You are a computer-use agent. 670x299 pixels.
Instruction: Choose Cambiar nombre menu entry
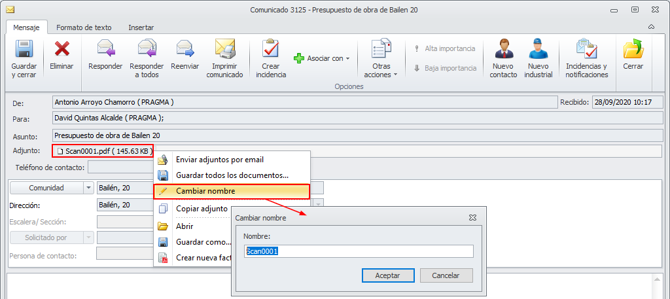pos(231,191)
